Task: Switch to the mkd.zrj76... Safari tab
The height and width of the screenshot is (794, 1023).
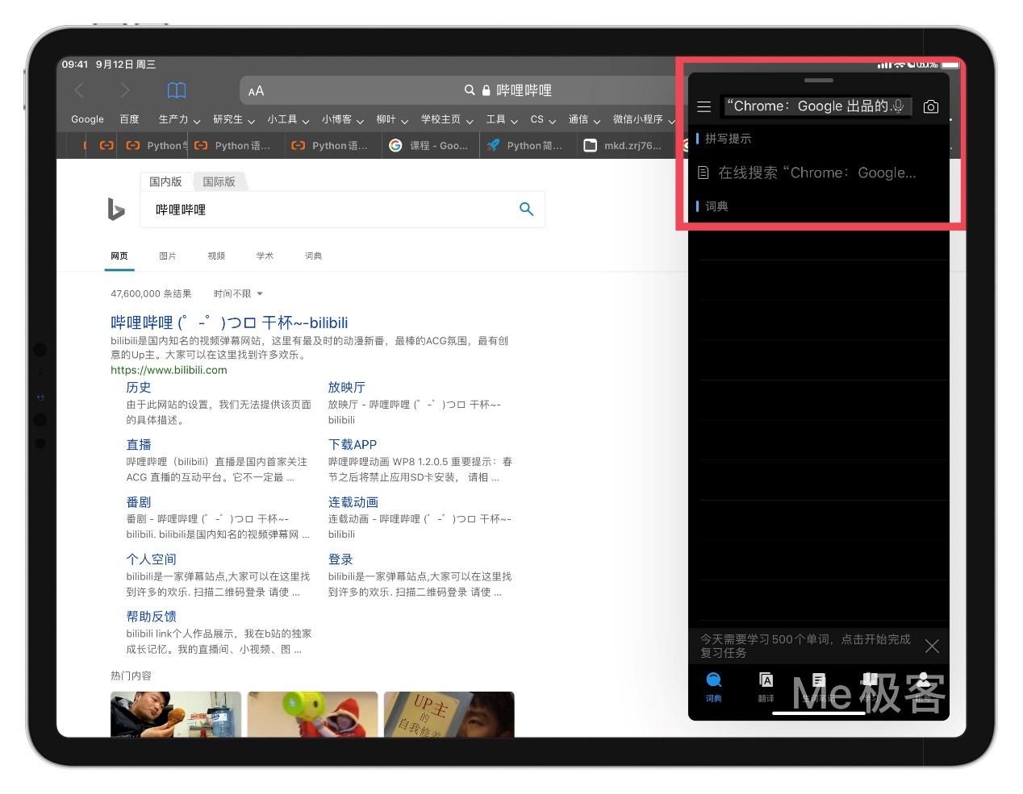Action: [624, 146]
